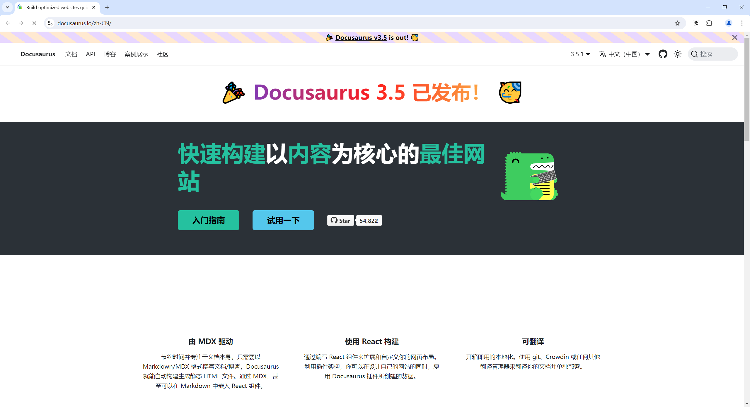Restore down the Chrome window
The image size is (750, 407).
[x=725, y=7]
